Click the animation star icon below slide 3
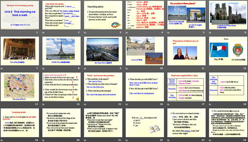 (x=85, y=33)
